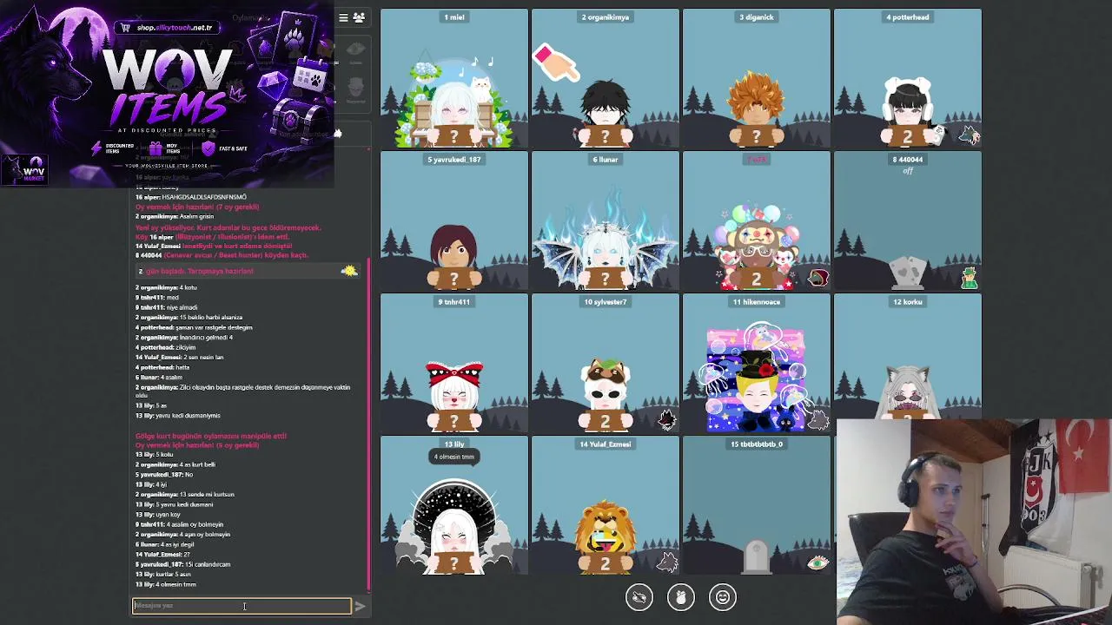The image size is (1112, 625).
Task: Open the player list icon
Action: [x=359, y=17]
